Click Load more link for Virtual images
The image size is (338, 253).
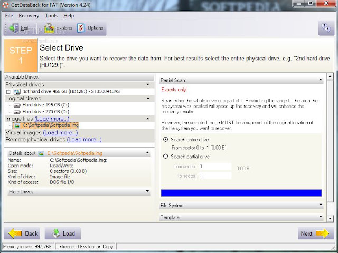point(60,132)
